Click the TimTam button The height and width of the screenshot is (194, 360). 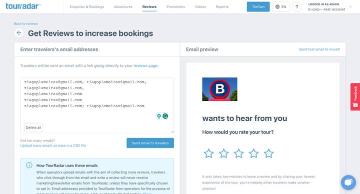click(258, 7)
